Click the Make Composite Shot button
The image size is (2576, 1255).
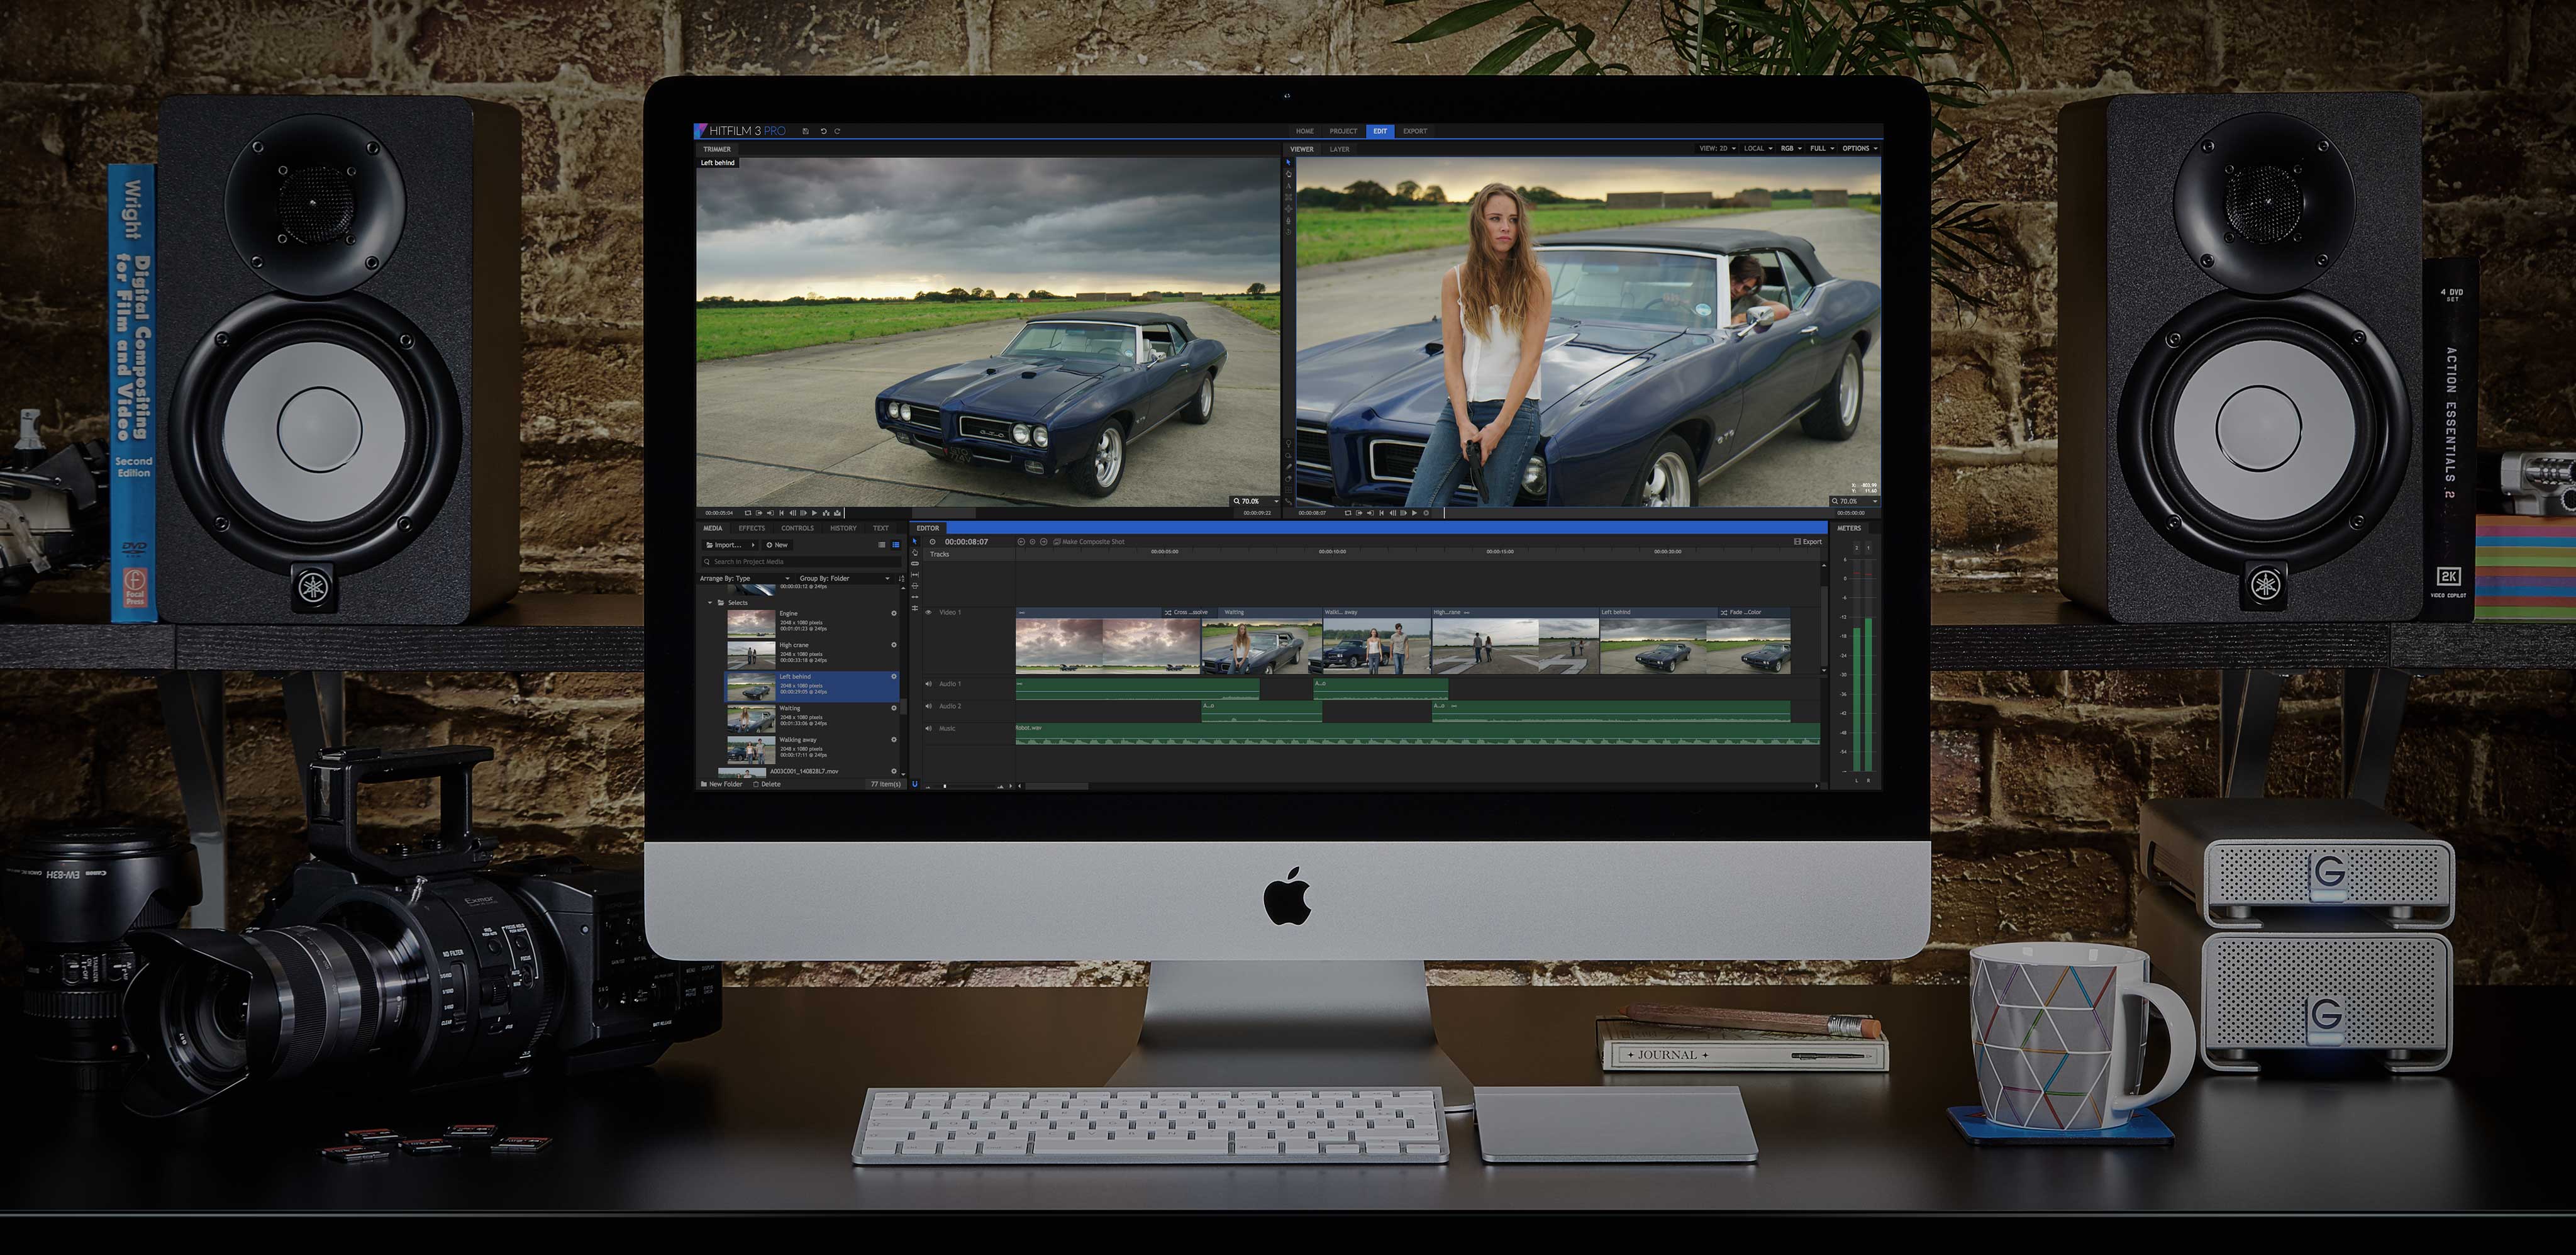pyautogui.click(x=1089, y=542)
